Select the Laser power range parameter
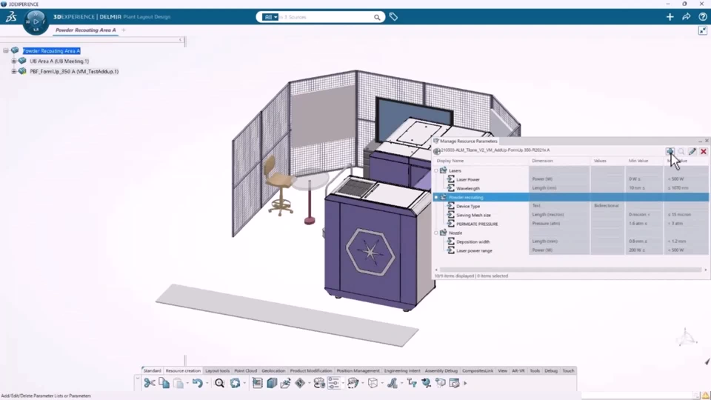This screenshot has height=400, width=711. [x=571, y=250]
